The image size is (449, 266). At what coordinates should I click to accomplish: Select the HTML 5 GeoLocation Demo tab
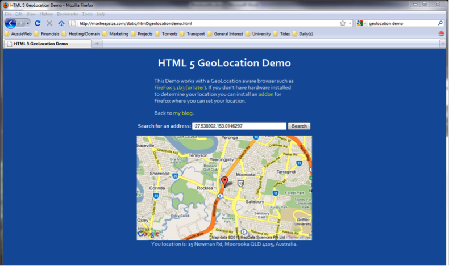[x=47, y=44]
